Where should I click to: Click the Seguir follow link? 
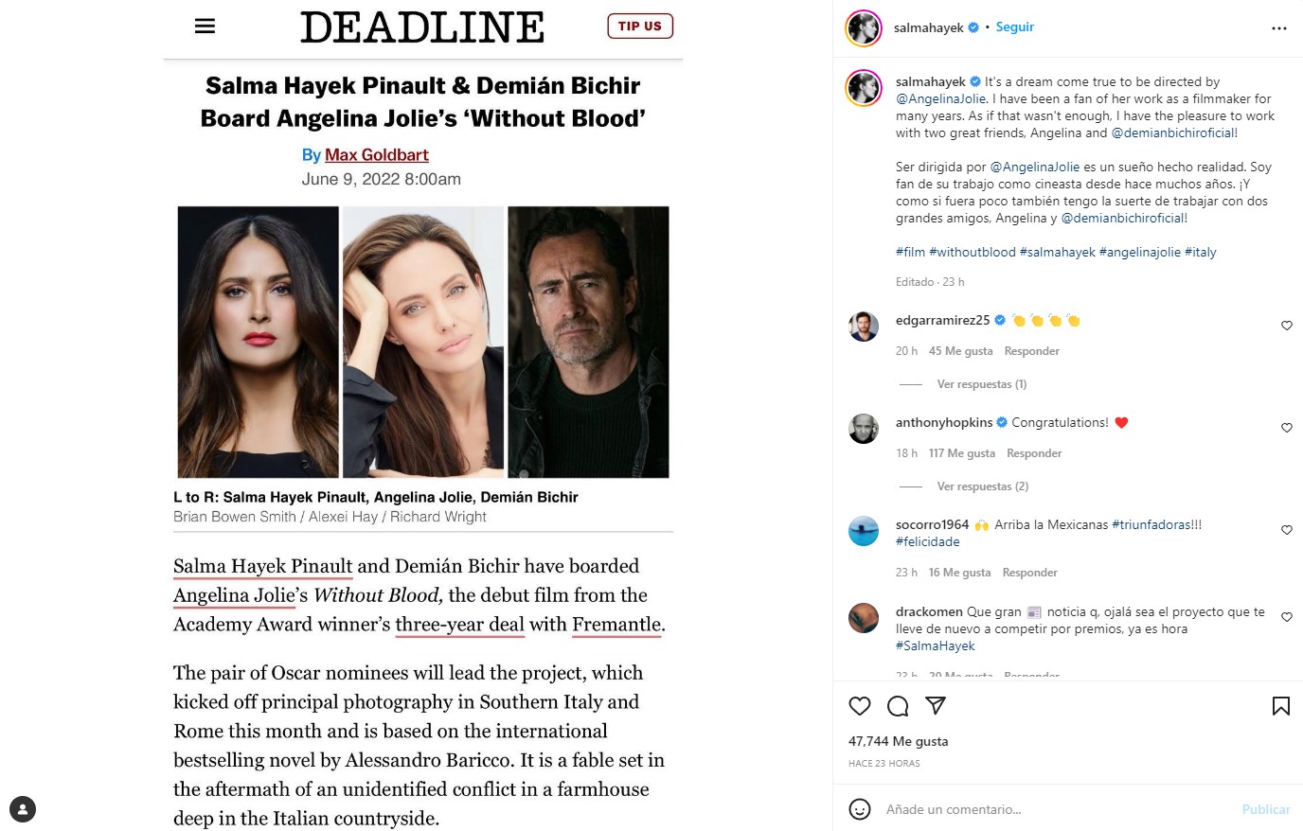[x=1015, y=27]
